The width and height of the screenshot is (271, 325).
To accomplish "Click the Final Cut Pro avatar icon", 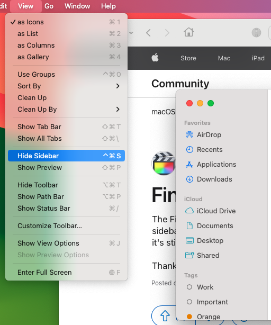I will [x=164, y=163].
